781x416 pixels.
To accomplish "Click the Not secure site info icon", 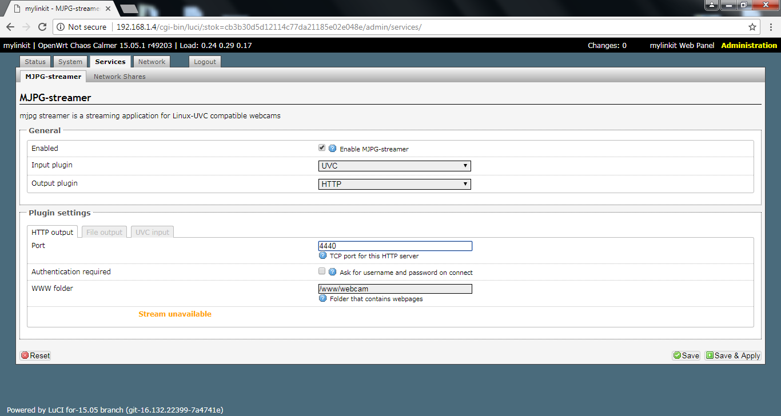I will click(x=61, y=27).
